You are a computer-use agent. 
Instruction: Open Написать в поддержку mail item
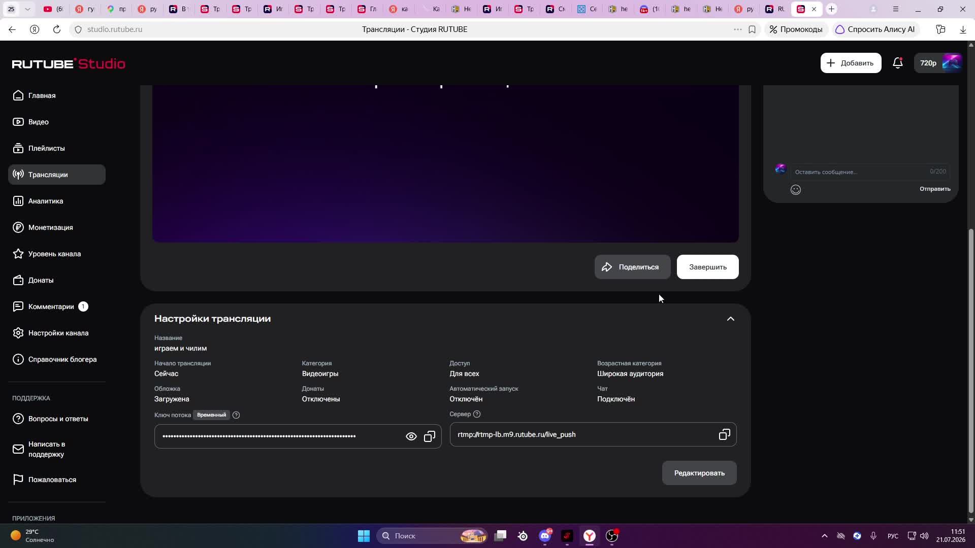point(57,449)
